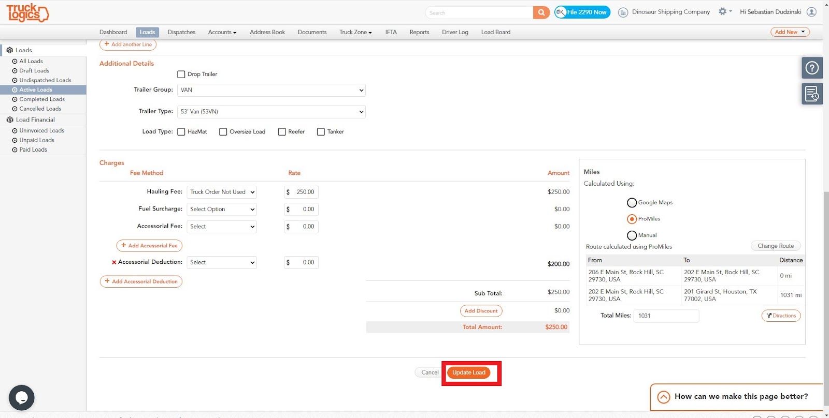Image resolution: width=829 pixels, height=418 pixels.
Task: Switch to the Documents tab
Action: click(x=312, y=32)
